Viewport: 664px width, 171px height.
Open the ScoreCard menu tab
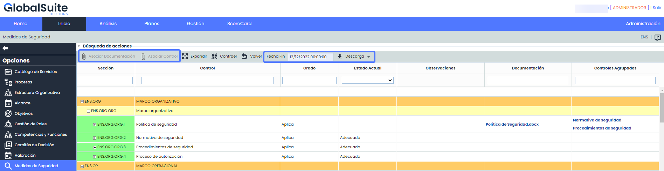(239, 24)
